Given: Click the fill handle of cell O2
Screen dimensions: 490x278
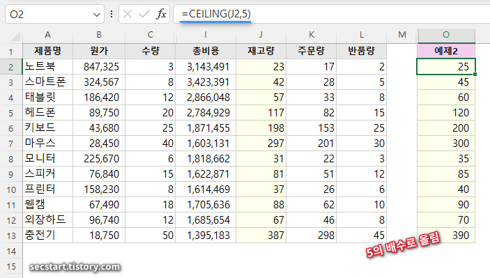Looking at the screenshot, I should coord(475,75).
